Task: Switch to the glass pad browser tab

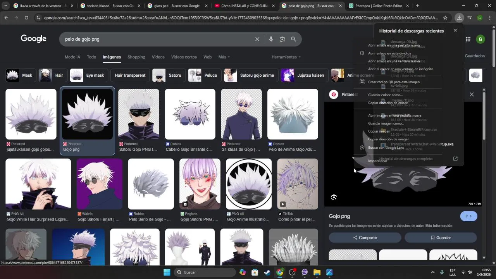Action: pos(177,6)
